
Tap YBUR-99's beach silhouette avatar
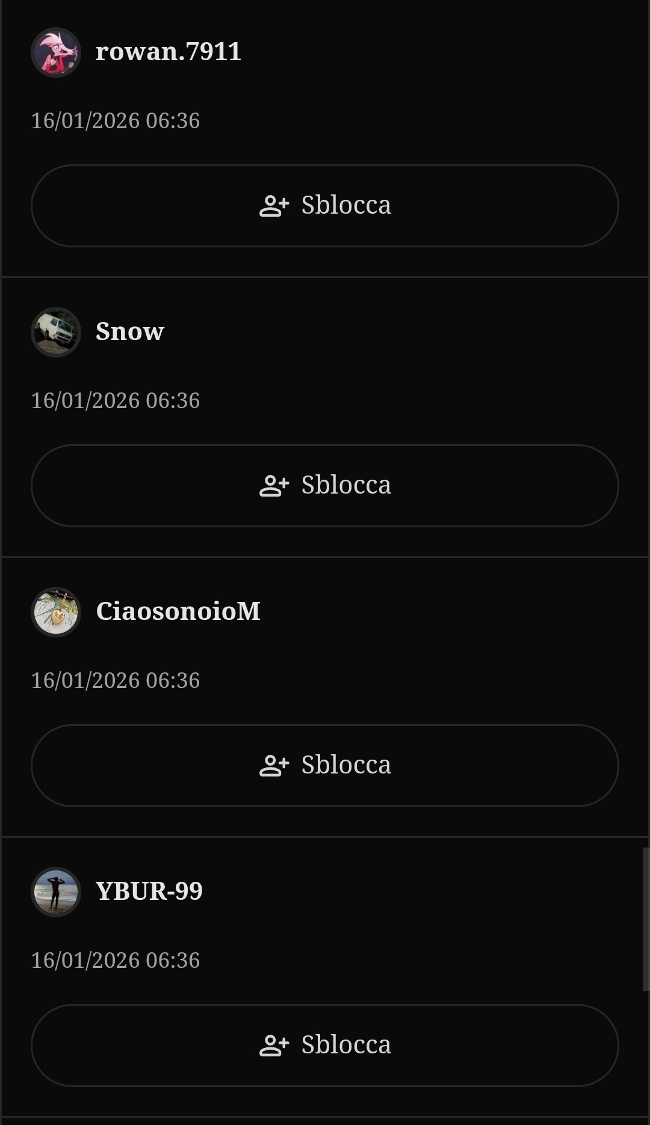click(56, 892)
